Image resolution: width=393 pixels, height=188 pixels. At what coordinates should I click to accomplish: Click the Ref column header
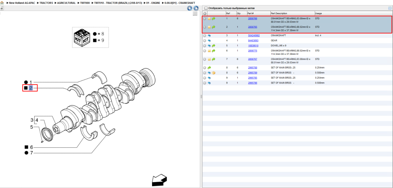[x=228, y=13]
